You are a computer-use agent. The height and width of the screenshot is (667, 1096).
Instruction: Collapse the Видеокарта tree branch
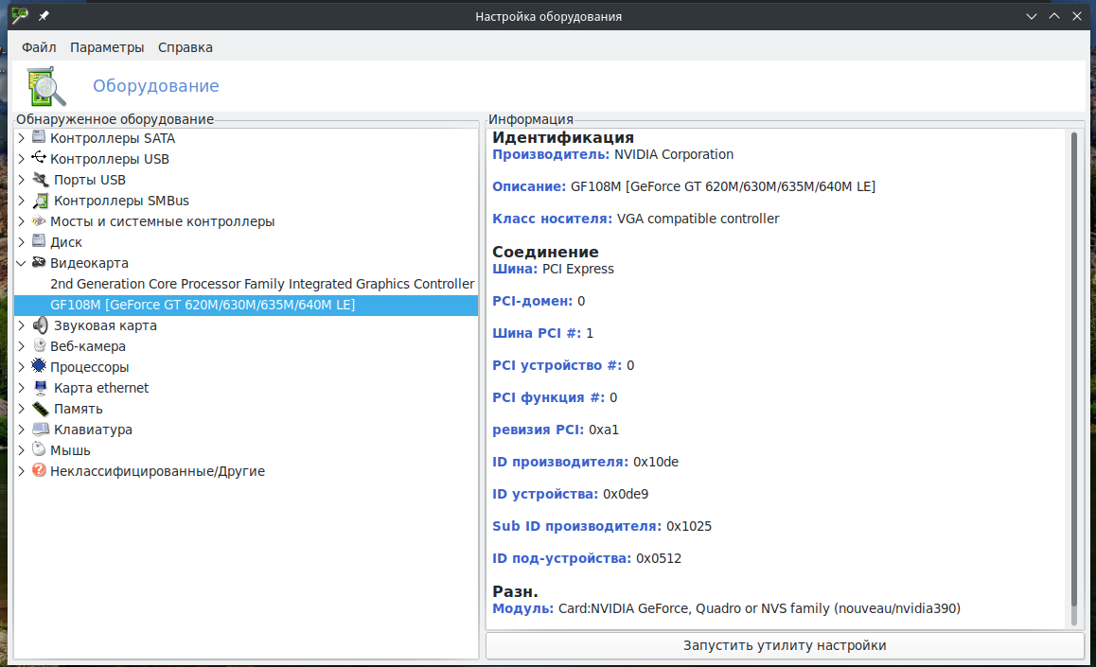(22, 263)
